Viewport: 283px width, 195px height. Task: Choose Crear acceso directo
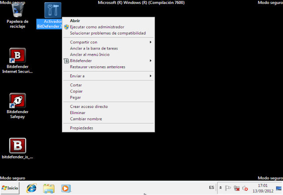point(108,107)
